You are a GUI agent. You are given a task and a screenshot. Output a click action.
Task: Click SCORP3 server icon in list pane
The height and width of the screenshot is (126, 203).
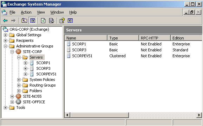[x=68, y=50]
